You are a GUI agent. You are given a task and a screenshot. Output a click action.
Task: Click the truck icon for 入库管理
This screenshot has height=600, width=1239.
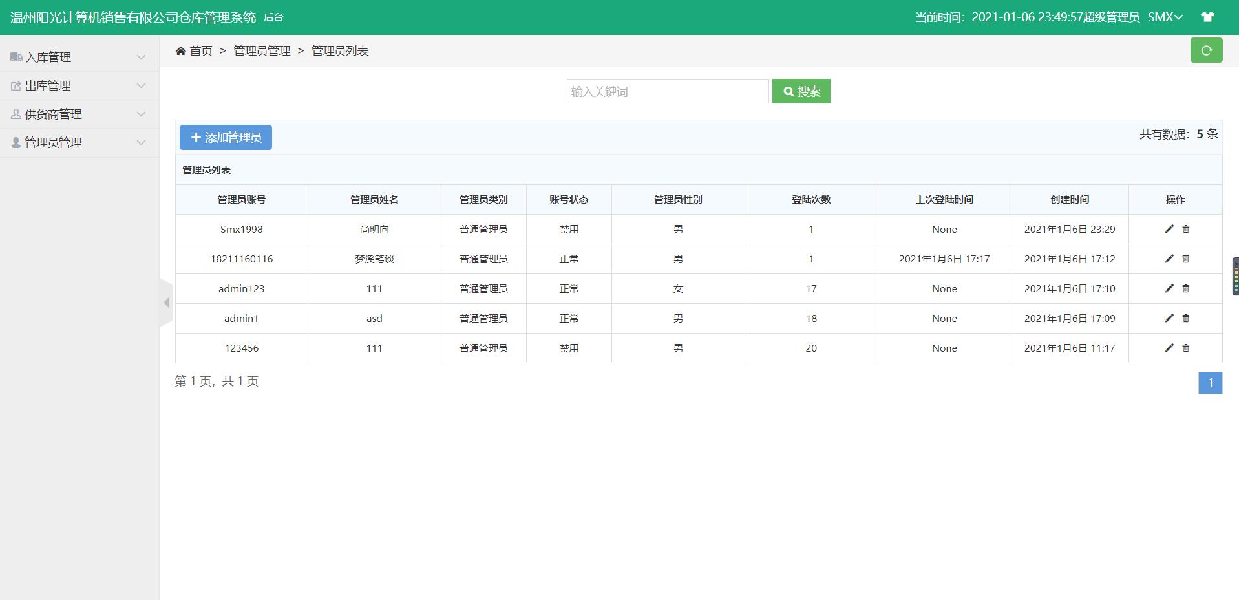tap(16, 57)
